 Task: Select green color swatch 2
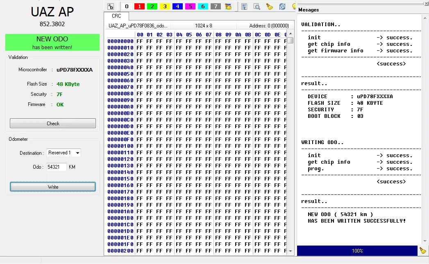(152, 6)
